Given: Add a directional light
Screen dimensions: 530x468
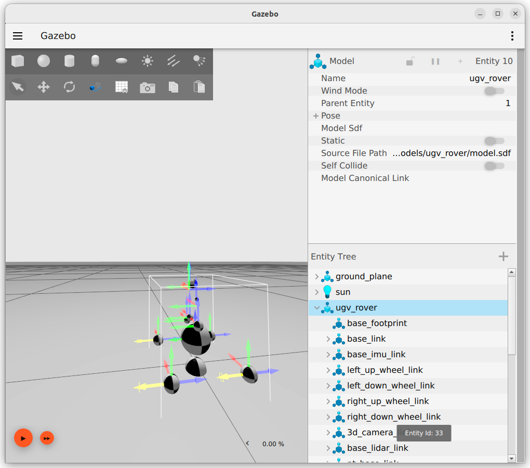Looking at the screenshot, I should click(x=174, y=61).
